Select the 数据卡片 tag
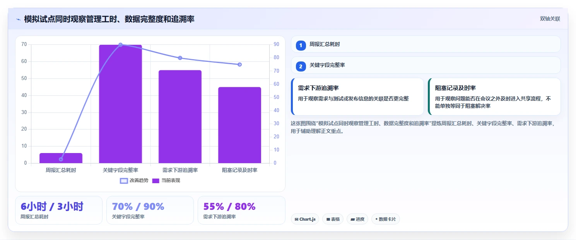 pyautogui.click(x=385, y=219)
